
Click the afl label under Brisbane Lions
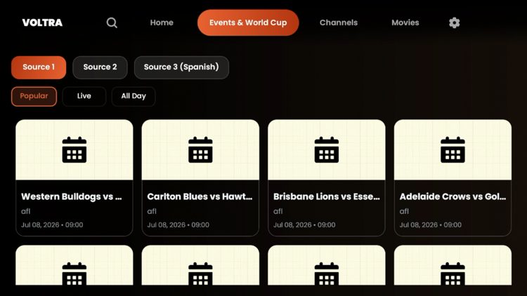[278, 211]
